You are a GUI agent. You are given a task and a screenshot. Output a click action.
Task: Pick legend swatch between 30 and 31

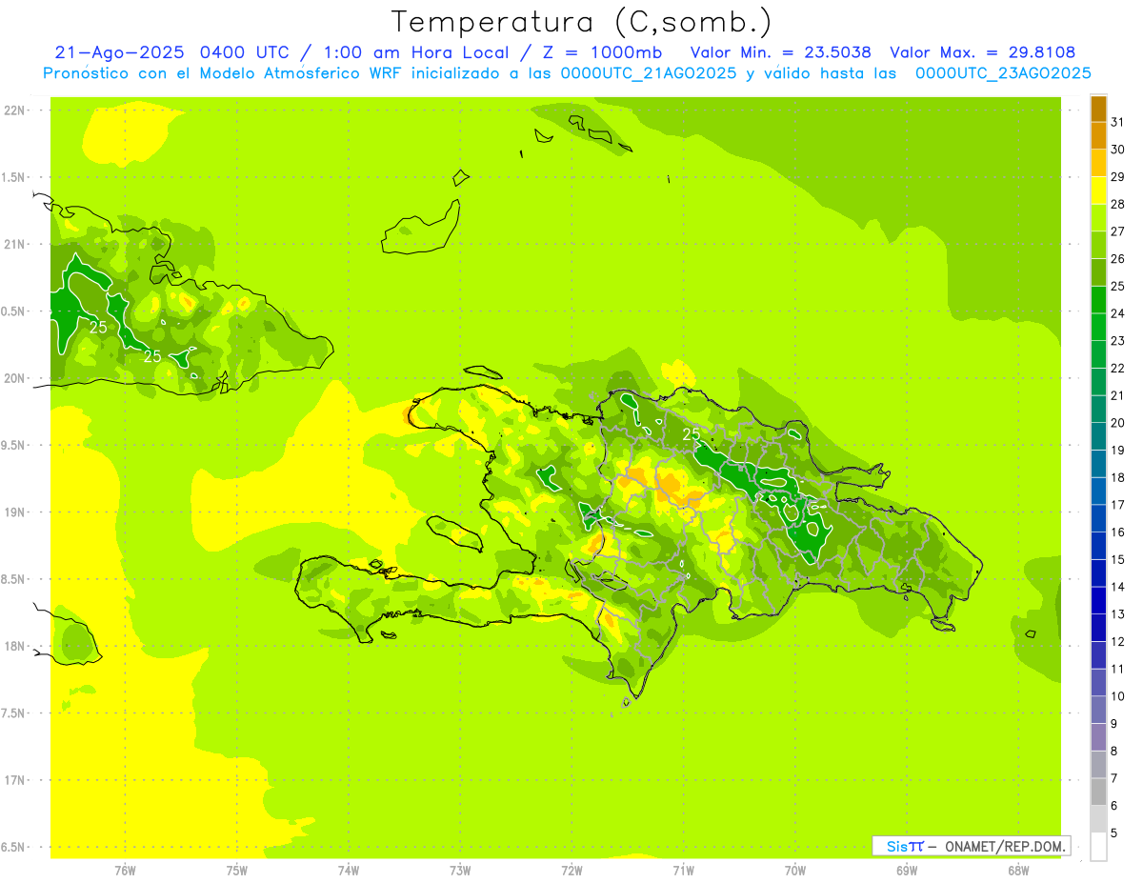1098,135
